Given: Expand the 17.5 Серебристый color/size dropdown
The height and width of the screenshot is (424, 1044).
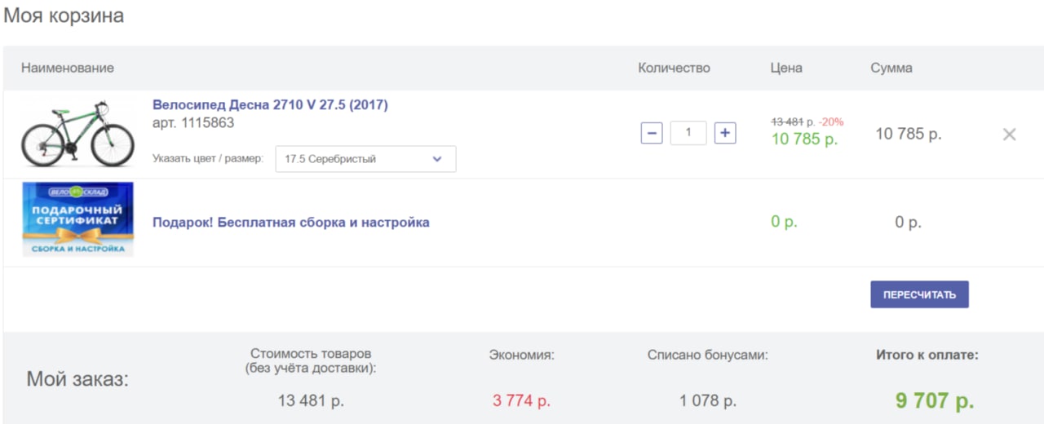Looking at the screenshot, I should pyautogui.click(x=365, y=159).
